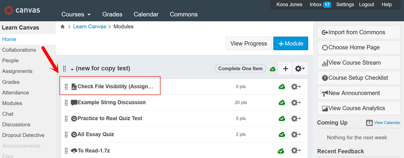Open gear menu for Practice to Real Quiz Test

(x=296, y=119)
